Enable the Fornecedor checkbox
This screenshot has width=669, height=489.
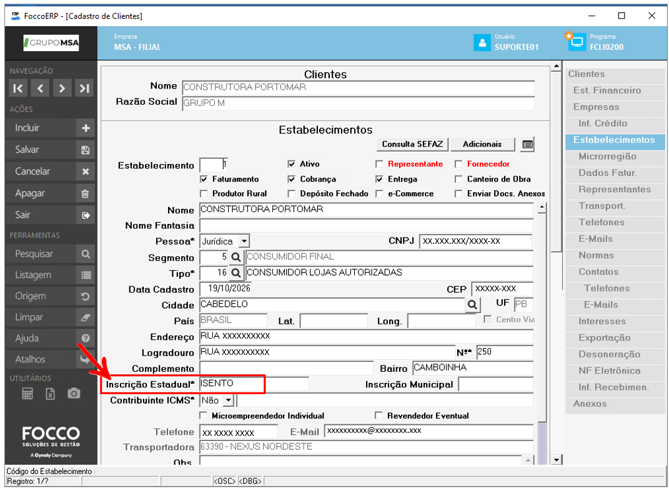(458, 164)
